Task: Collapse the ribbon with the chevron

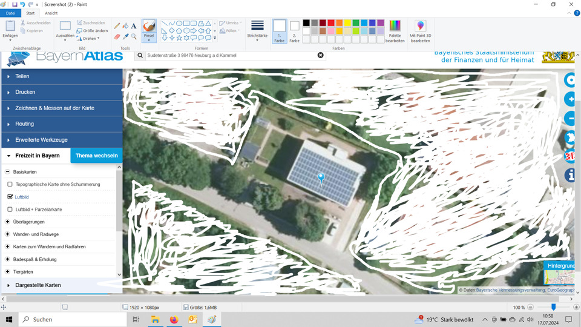Action: [x=569, y=13]
